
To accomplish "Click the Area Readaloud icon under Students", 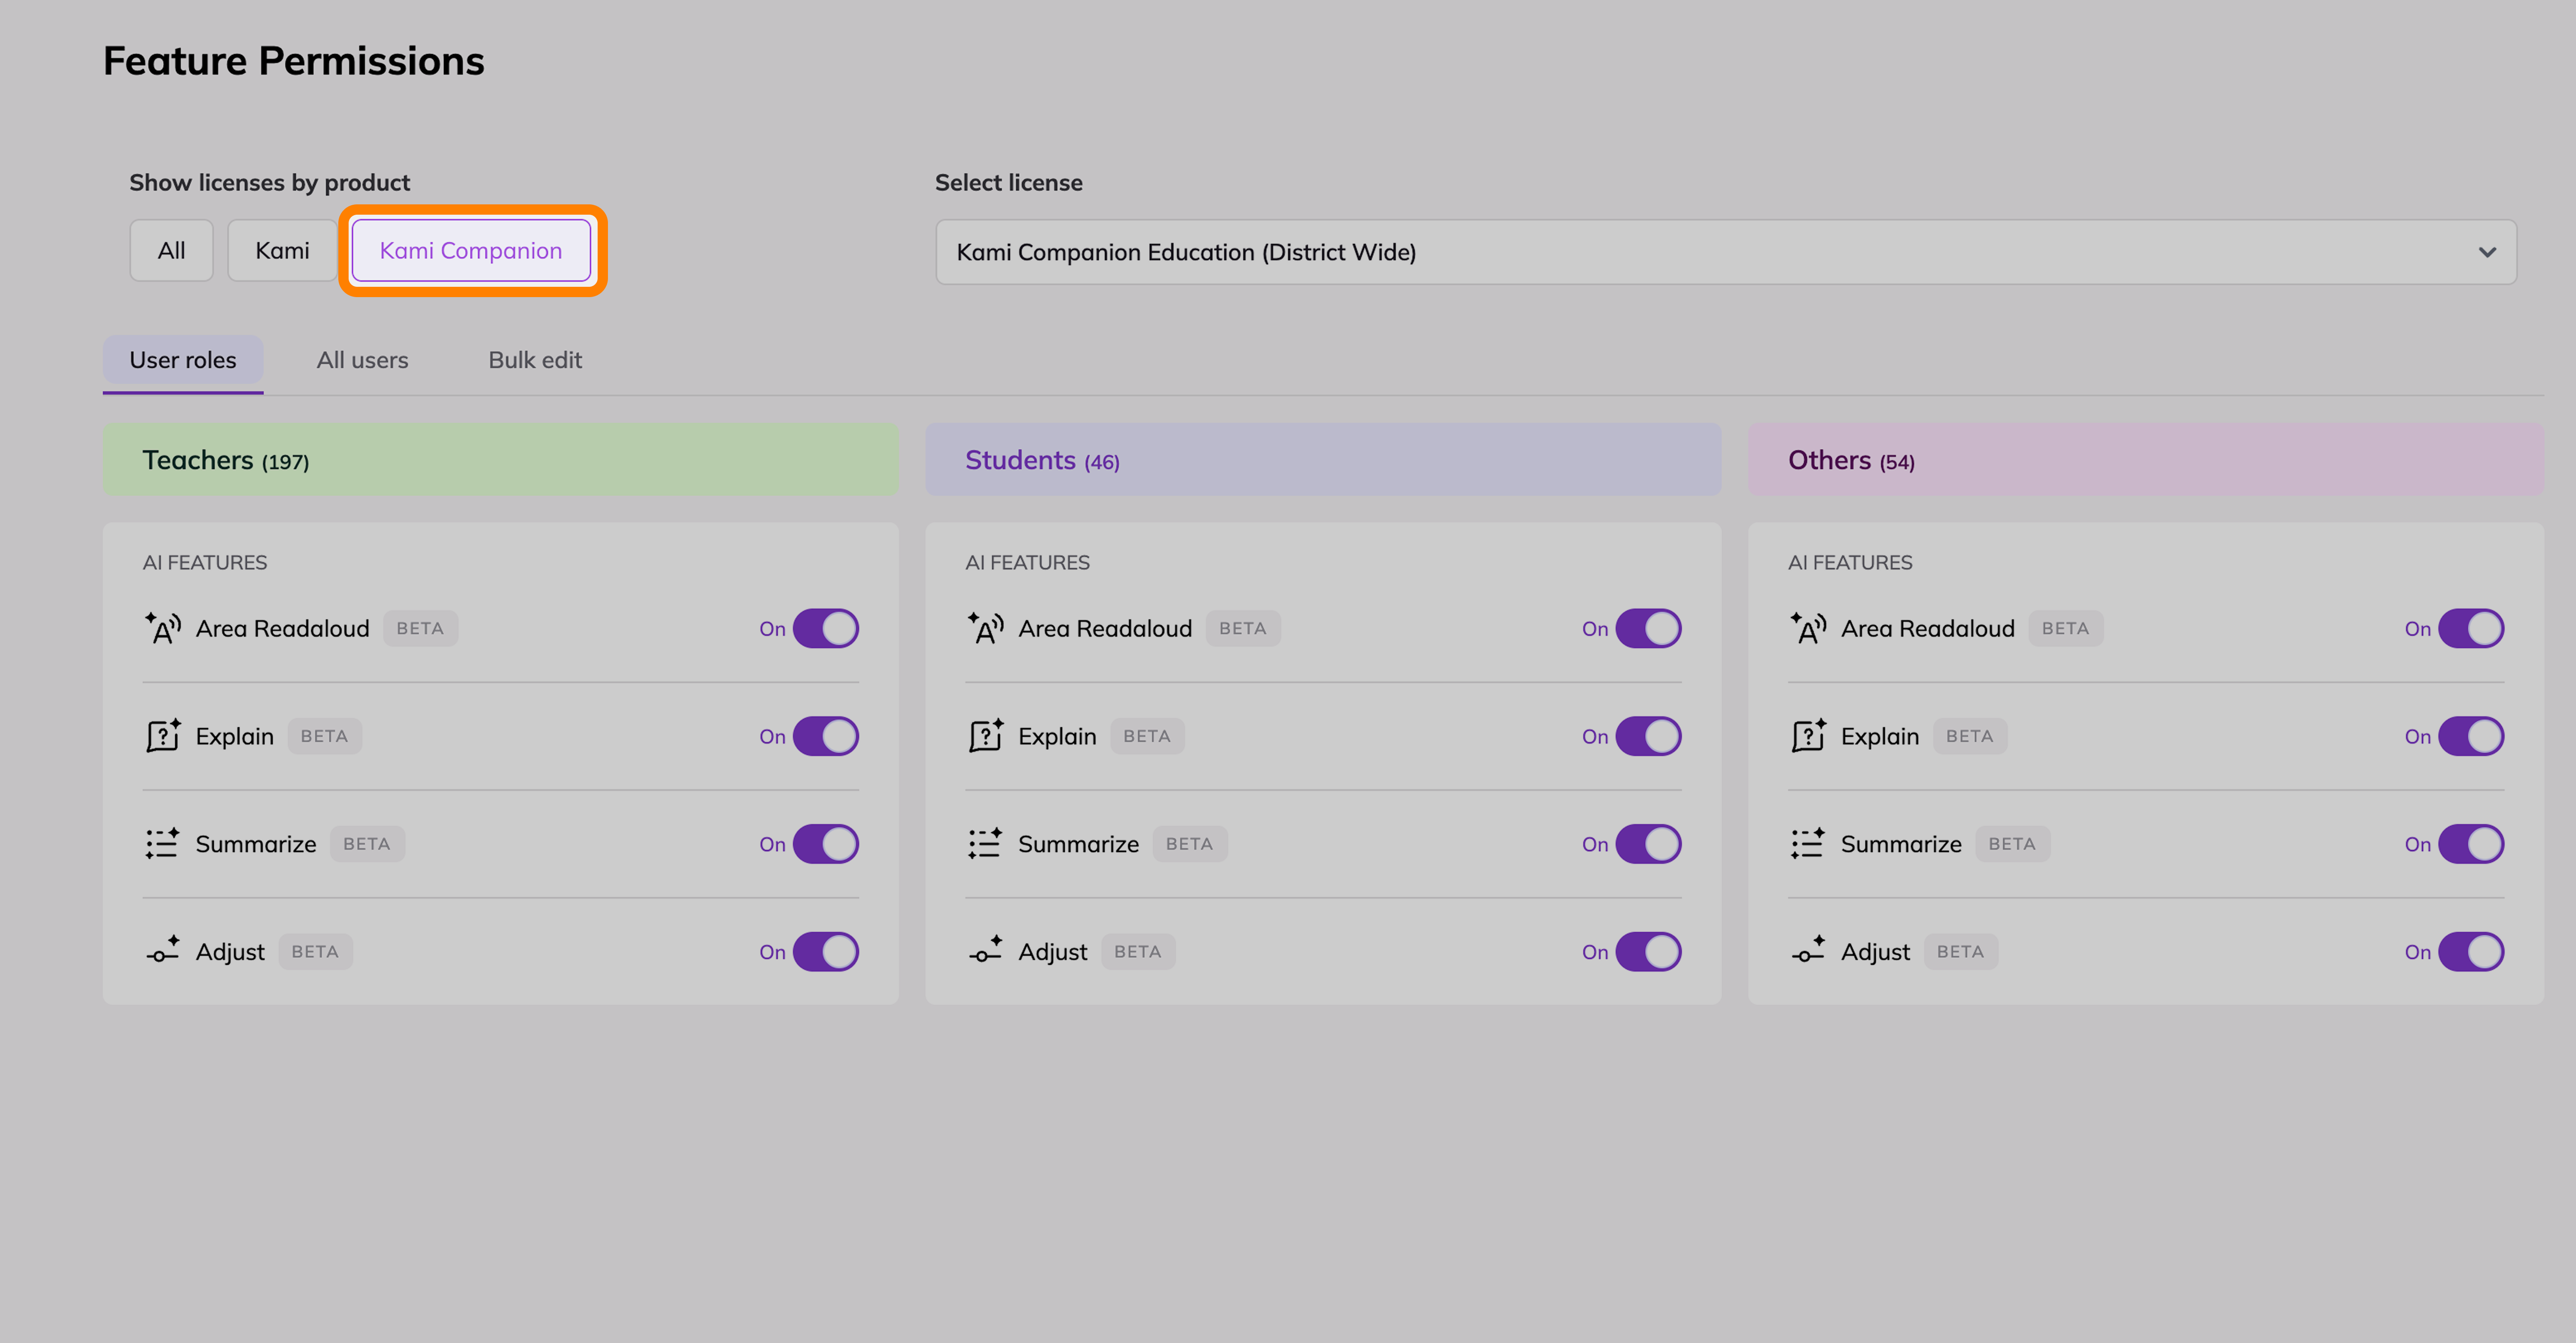I will click(x=986, y=628).
